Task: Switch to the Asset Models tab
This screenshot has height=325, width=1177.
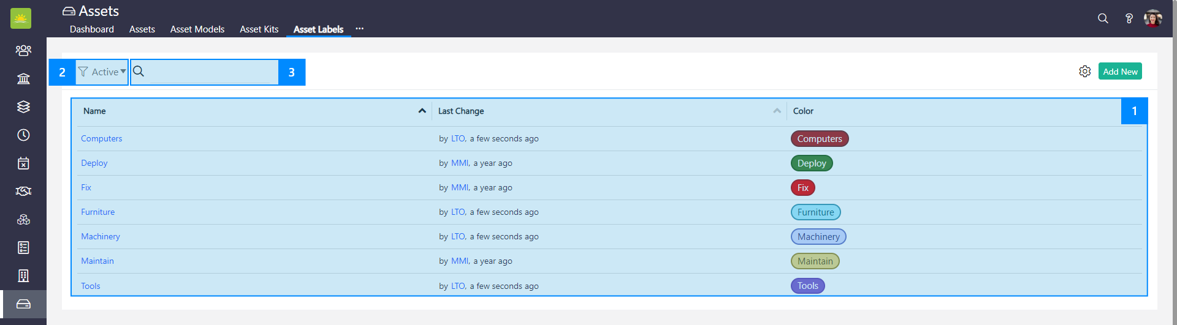Action: (197, 29)
